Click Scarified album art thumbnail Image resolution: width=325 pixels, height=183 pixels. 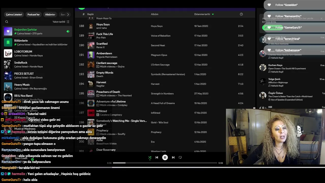[91, 45]
